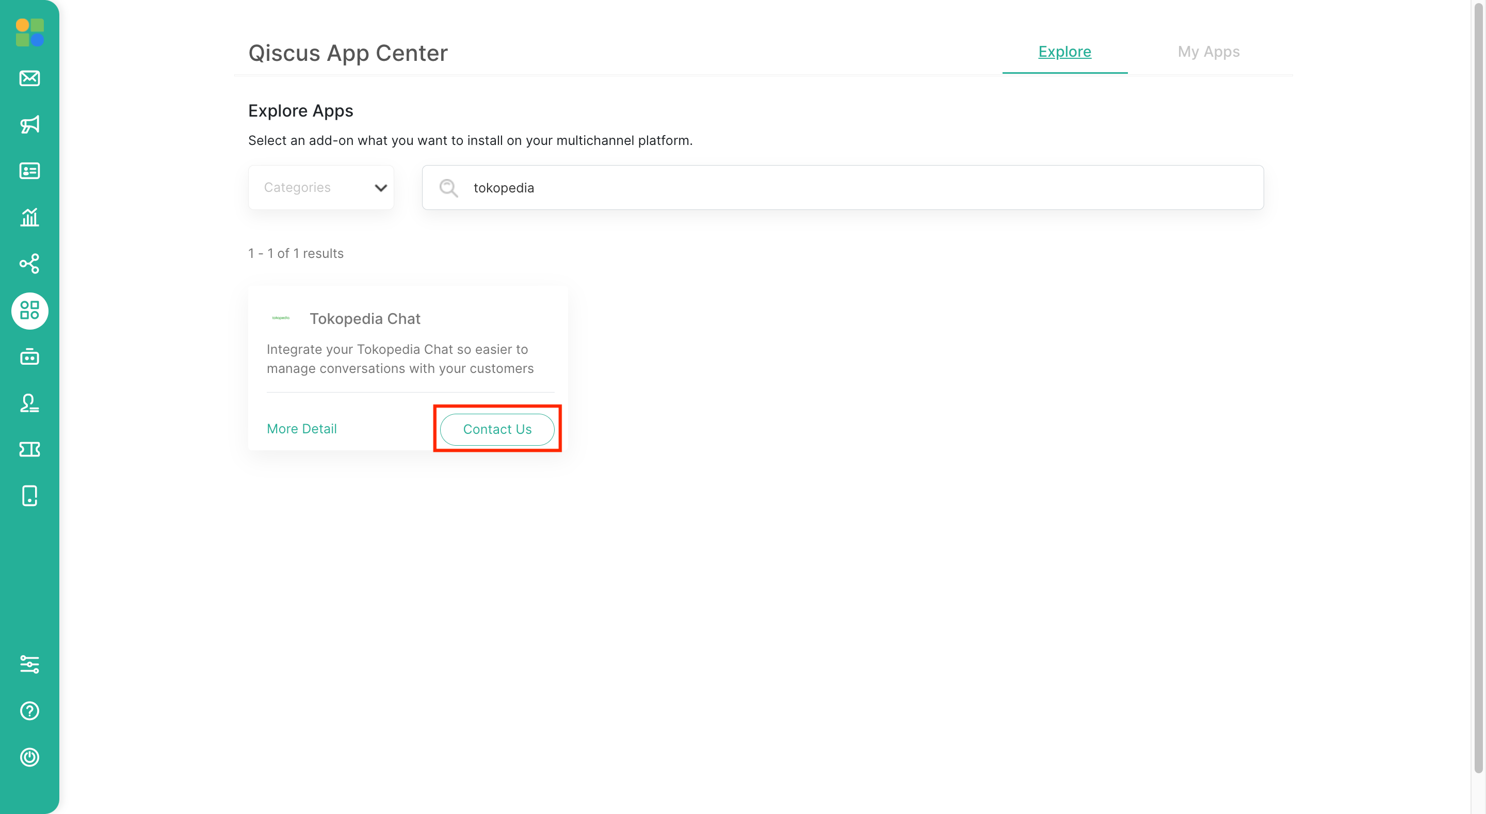Open the Help question mark icon
Screen dimensions: 1486x814
coord(29,711)
